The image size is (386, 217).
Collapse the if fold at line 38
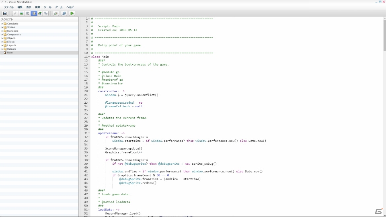click(x=89, y=160)
